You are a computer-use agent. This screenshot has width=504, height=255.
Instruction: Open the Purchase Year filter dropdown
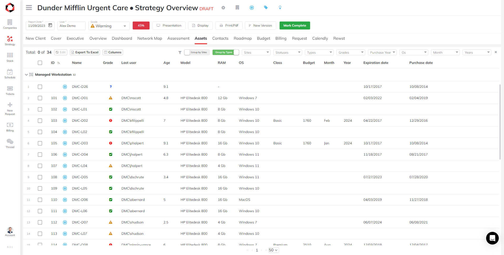(x=382, y=52)
